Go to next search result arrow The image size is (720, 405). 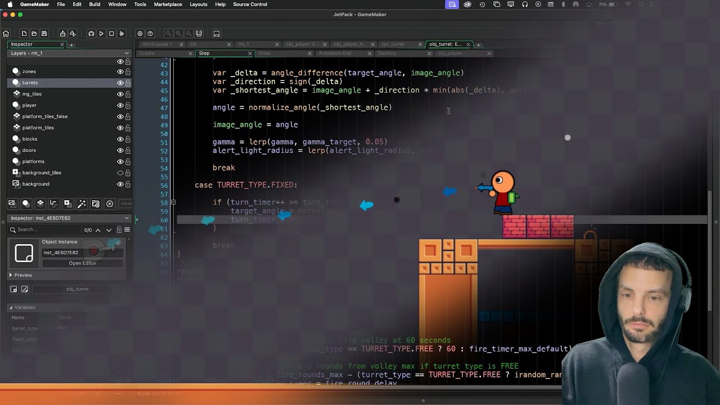tap(109, 230)
